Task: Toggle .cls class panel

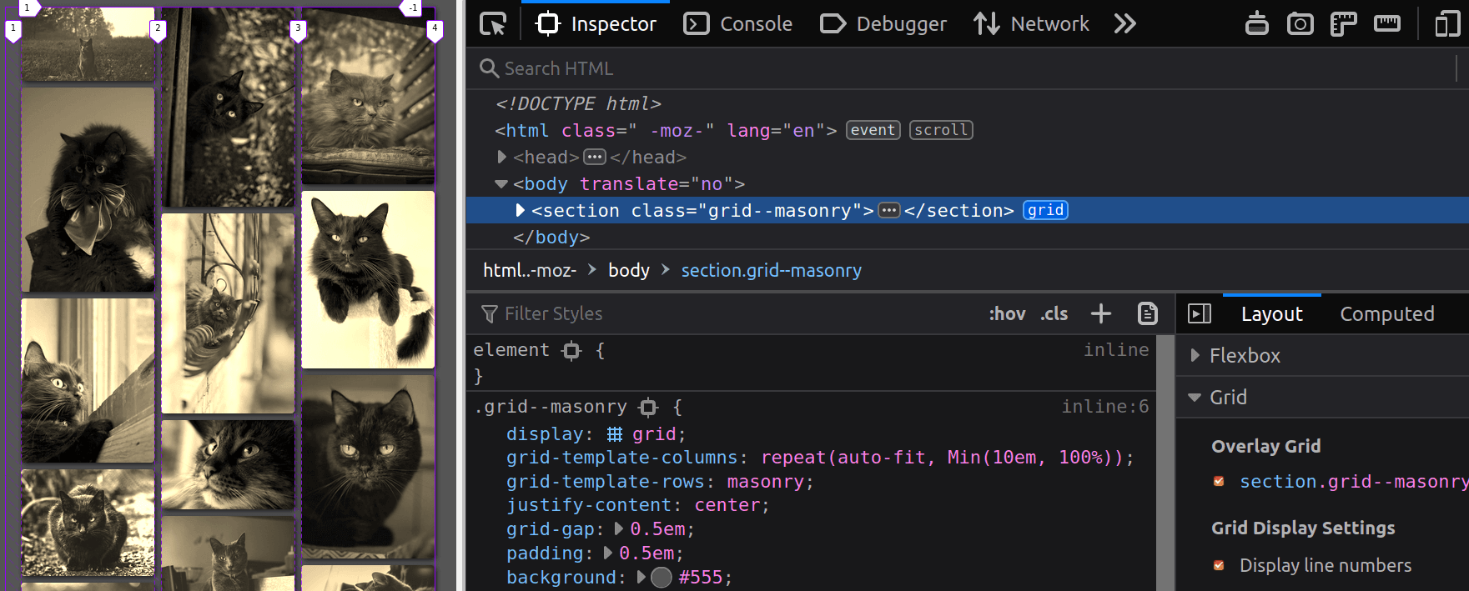Action: (1054, 313)
